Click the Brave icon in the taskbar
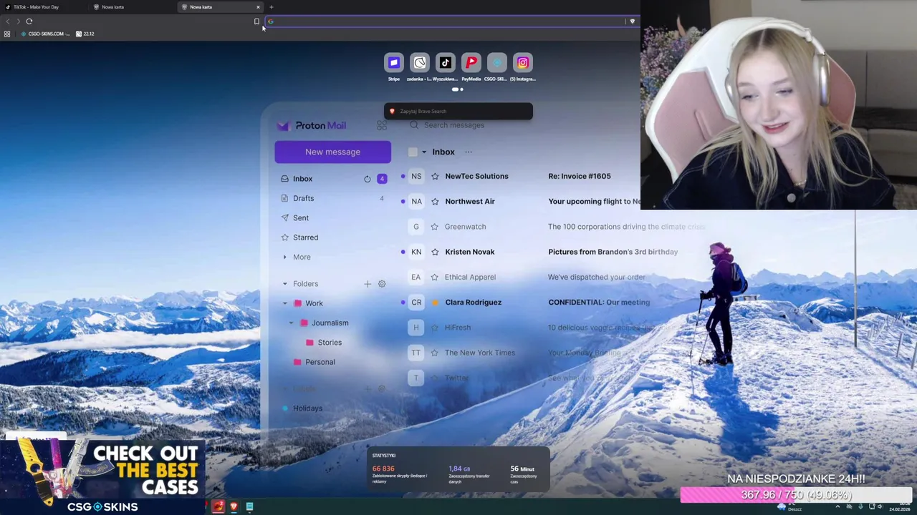Viewport: 917px width, 515px height. (x=234, y=506)
